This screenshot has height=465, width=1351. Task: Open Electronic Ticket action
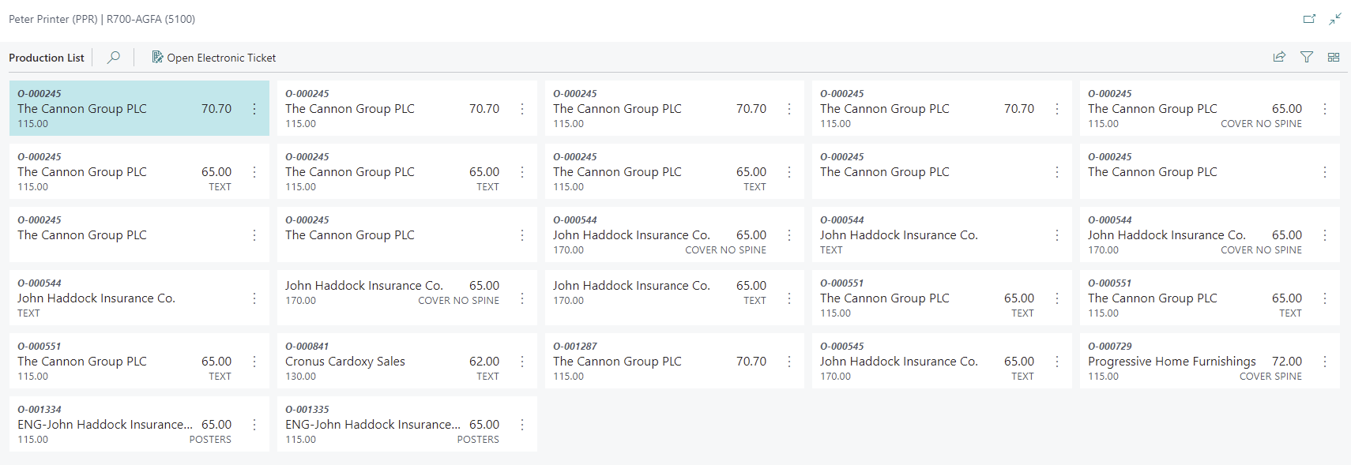[x=213, y=58]
